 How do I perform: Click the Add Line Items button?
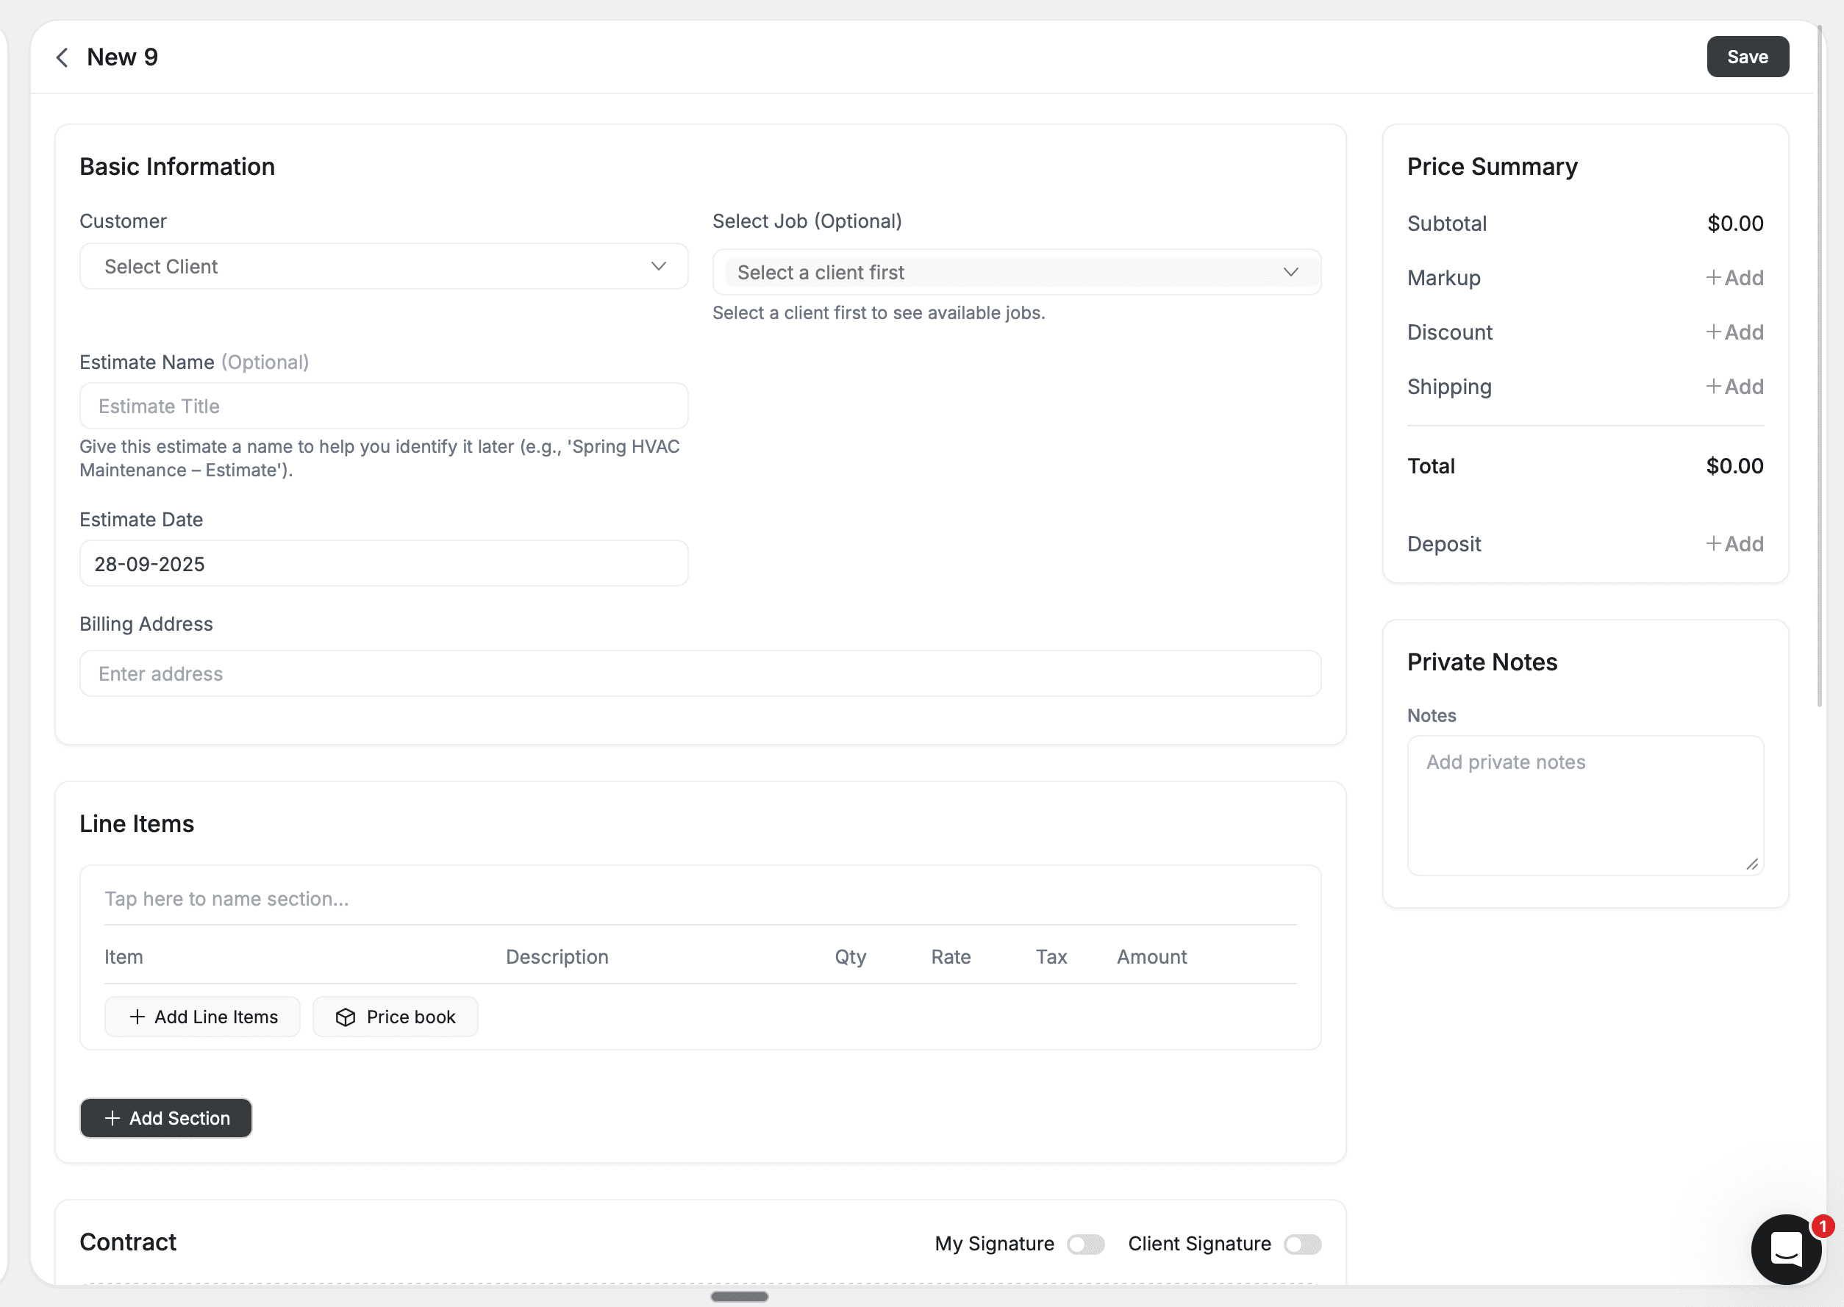pyautogui.click(x=202, y=1017)
